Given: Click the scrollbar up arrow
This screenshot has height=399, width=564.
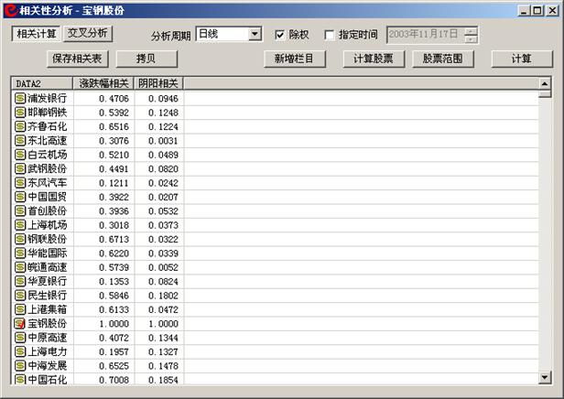Looking at the screenshot, I should coord(545,84).
